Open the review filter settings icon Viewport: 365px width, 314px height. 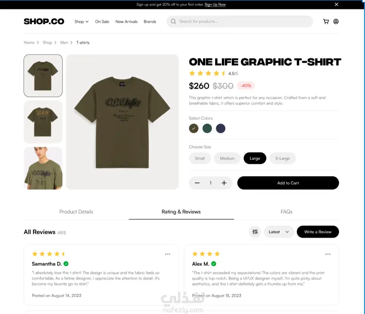click(x=255, y=231)
